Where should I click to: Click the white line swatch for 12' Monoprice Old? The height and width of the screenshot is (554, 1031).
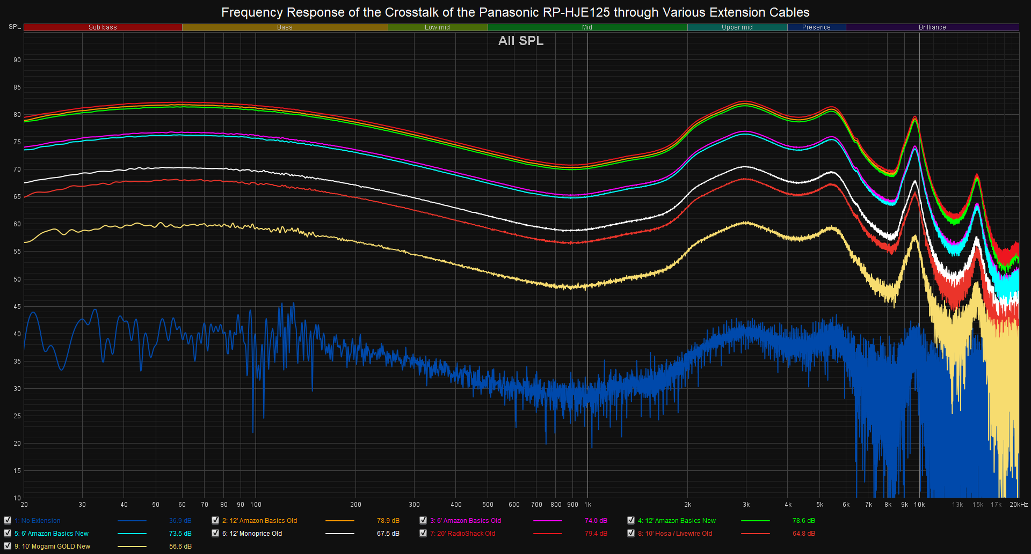(340, 534)
